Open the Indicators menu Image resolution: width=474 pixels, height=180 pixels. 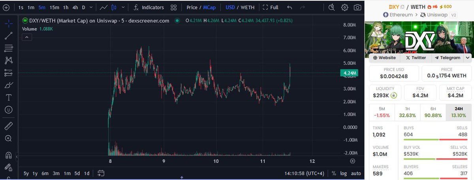click(149, 7)
